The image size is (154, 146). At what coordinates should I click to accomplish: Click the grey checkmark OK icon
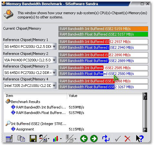pos(118,139)
